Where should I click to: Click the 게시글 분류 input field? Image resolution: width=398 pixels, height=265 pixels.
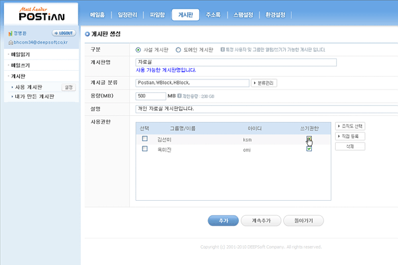coord(192,83)
